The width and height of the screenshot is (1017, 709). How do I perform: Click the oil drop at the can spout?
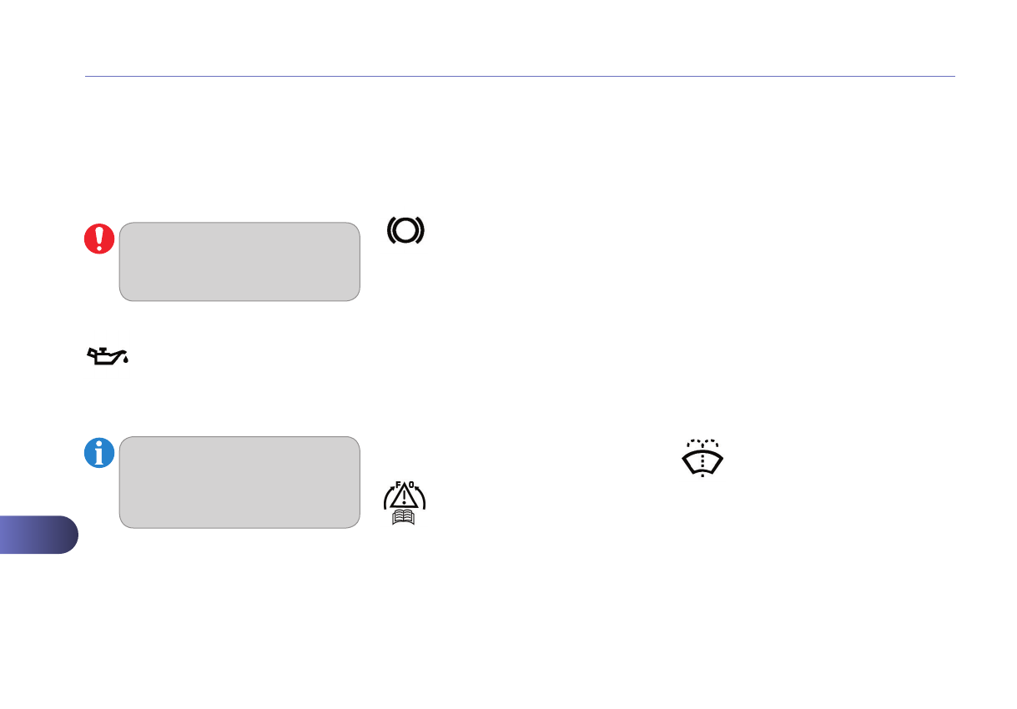[125, 361]
